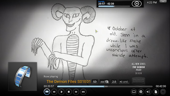Click the 2.0 audio channels badge
170x96 pixels.
click(114, 82)
